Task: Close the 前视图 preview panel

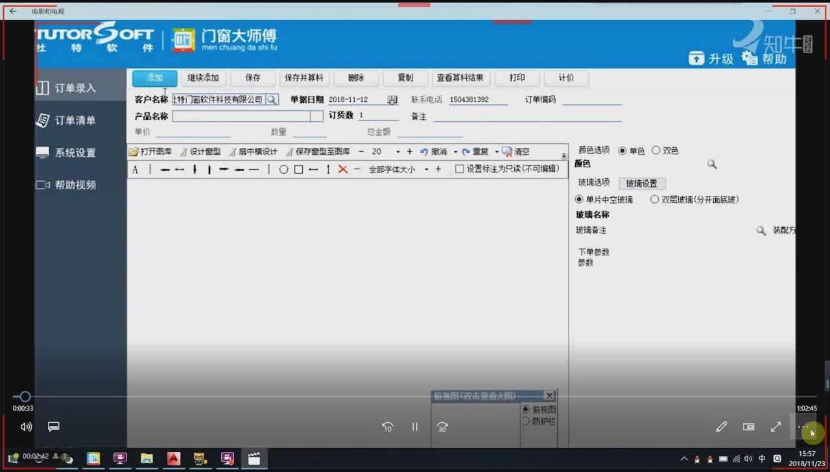Action: (549, 395)
